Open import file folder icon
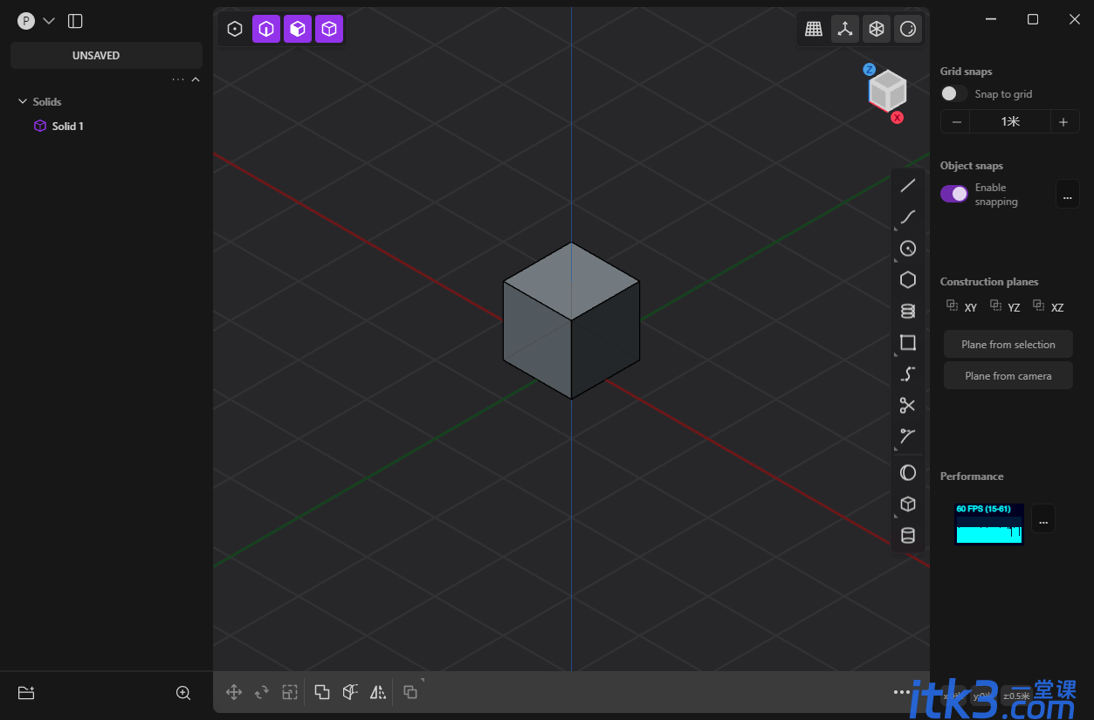Image resolution: width=1094 pixels, height=720 pixels. 26,693
